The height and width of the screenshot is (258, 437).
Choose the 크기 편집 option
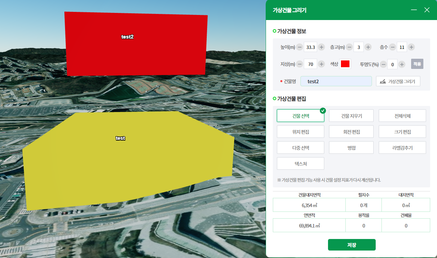402,132
